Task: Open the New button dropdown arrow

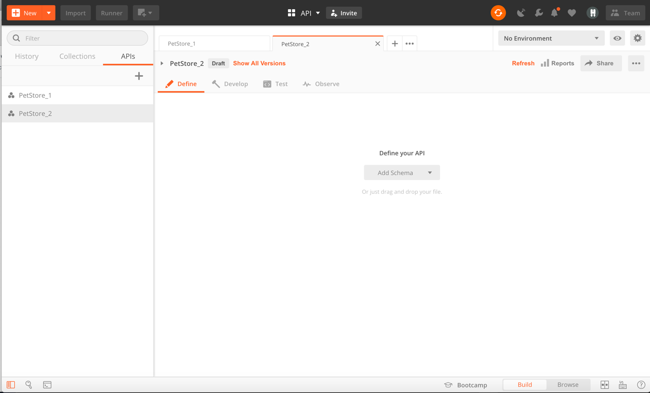Action: pos(49,13)
